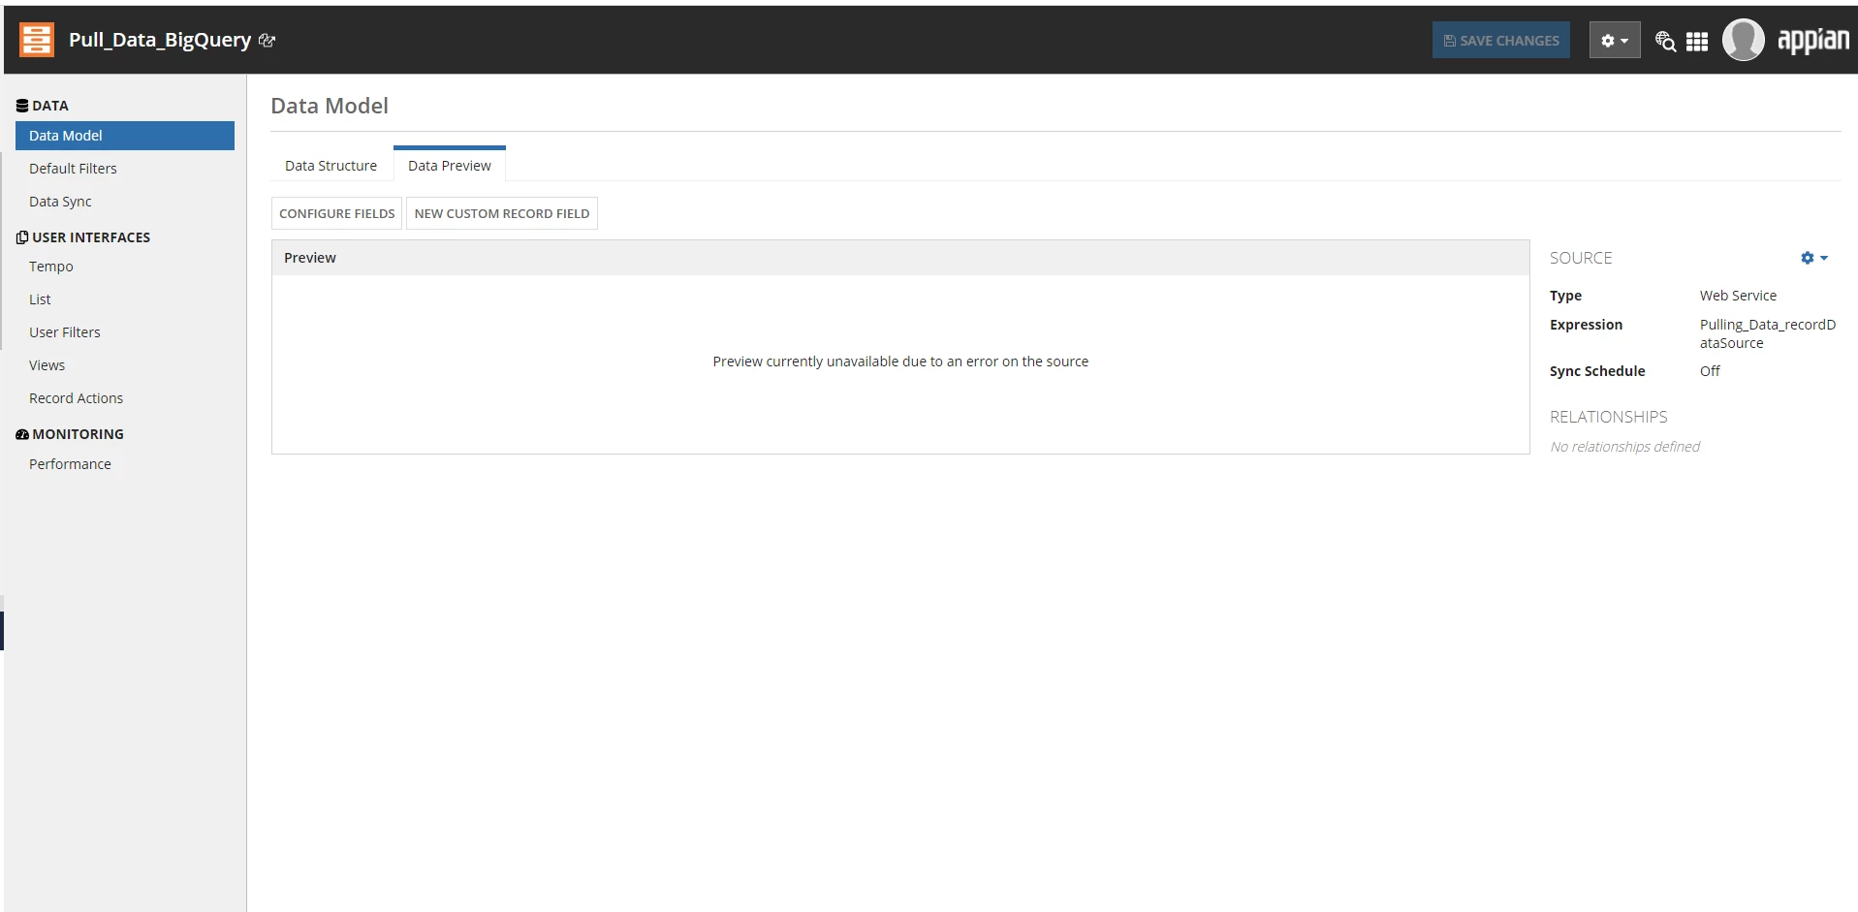This screenshot has height=912, width=1858.
Task: Open the user profile avatar
Action: click(1743, 40)
